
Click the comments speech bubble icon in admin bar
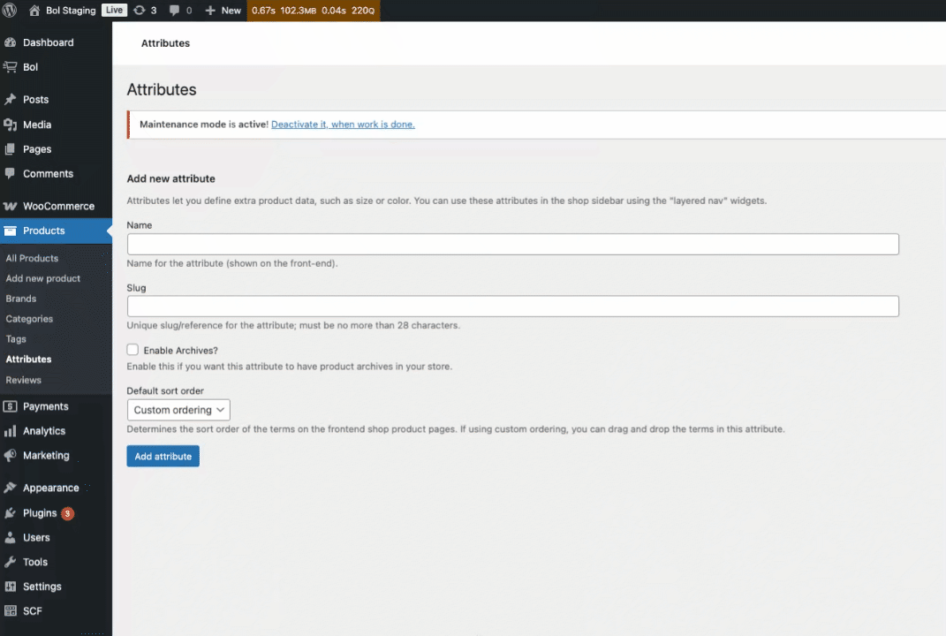point(174,11)
